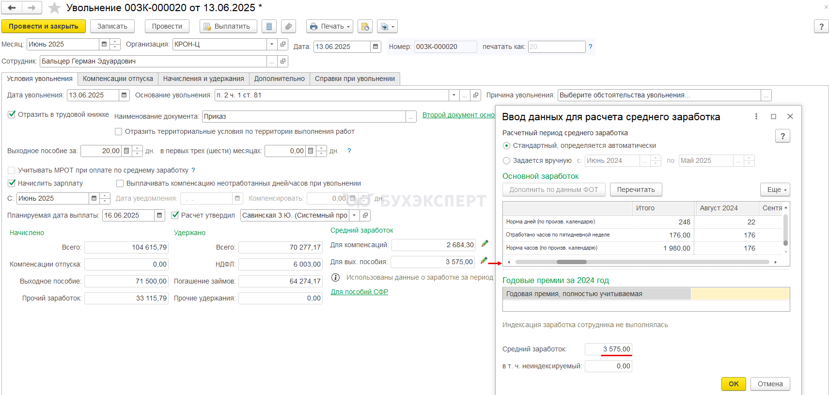The height and width of the screenshot is (395, 829).
Task: Click the Номер field 003К-000020
Action: tap(445, 47)
